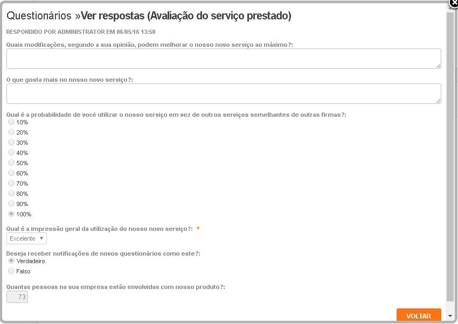Click the label 'O que gosta mais no nosso novo serviço?'
Screen dimensions: 458x324
pos(70,80)
